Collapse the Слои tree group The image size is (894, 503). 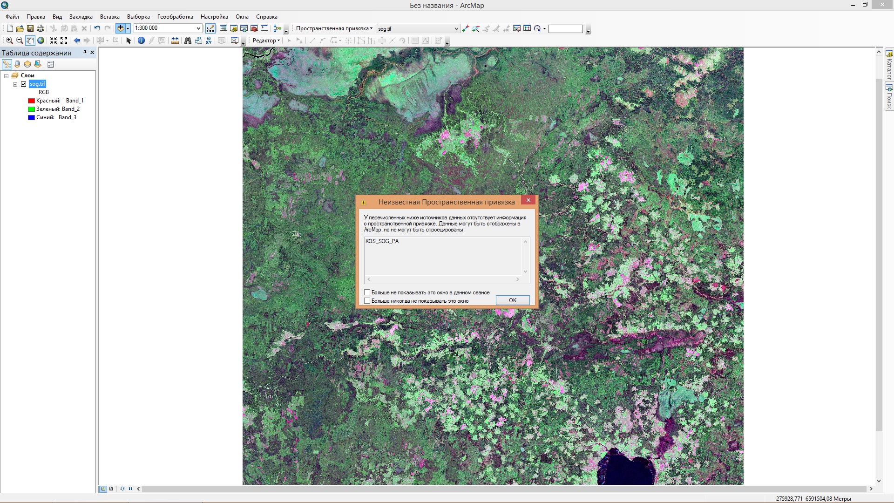(7, 76)
